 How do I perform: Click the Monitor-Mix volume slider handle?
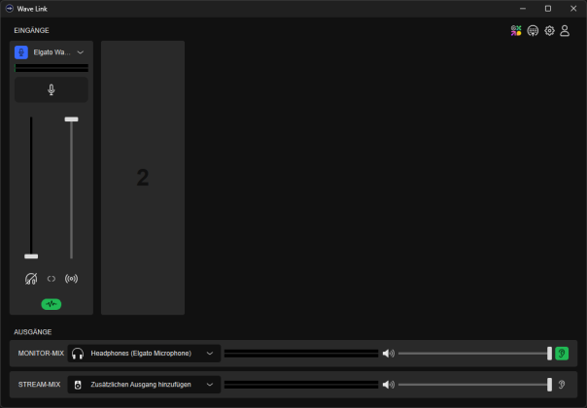coord(549,354)
